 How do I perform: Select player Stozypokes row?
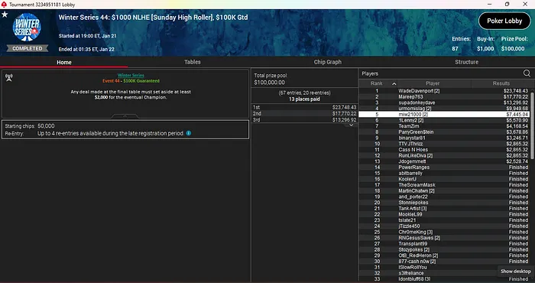pos(444,249)
